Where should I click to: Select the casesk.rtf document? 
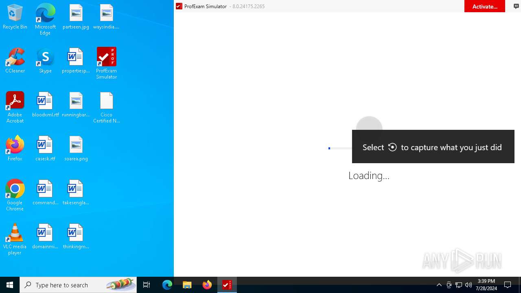[x=45, y=149]
